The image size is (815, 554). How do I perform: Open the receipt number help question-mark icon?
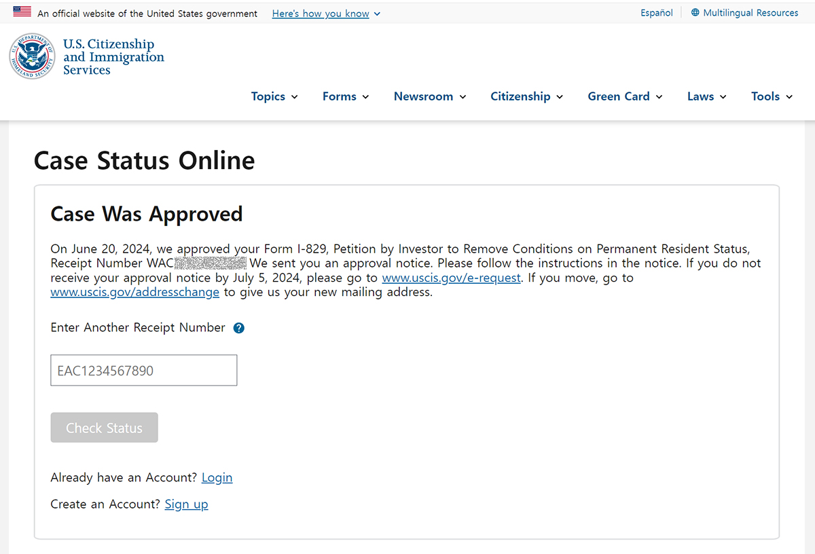click(x=239, y=328)
